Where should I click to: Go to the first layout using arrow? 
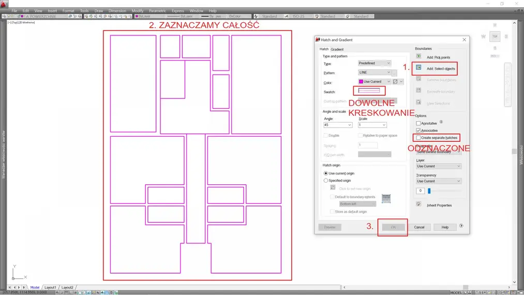pos(9,287)
